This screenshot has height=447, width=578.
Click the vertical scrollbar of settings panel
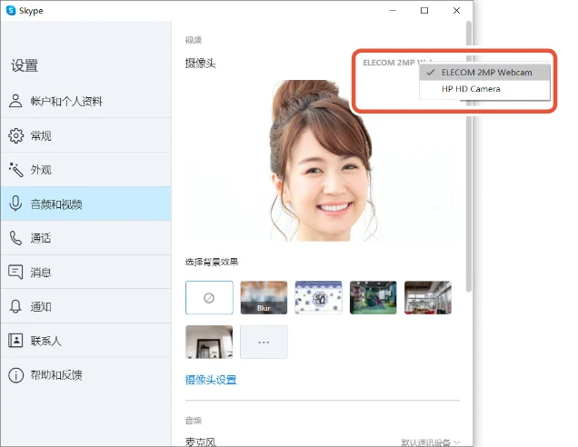(x=469, y=156)
